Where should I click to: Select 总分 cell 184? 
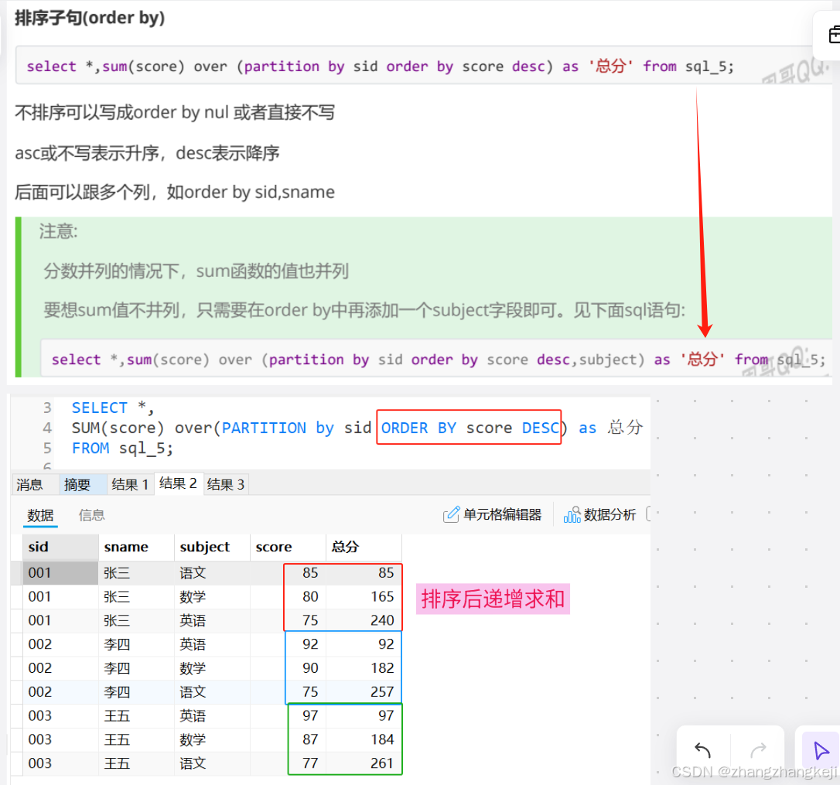tap(364, 739)
